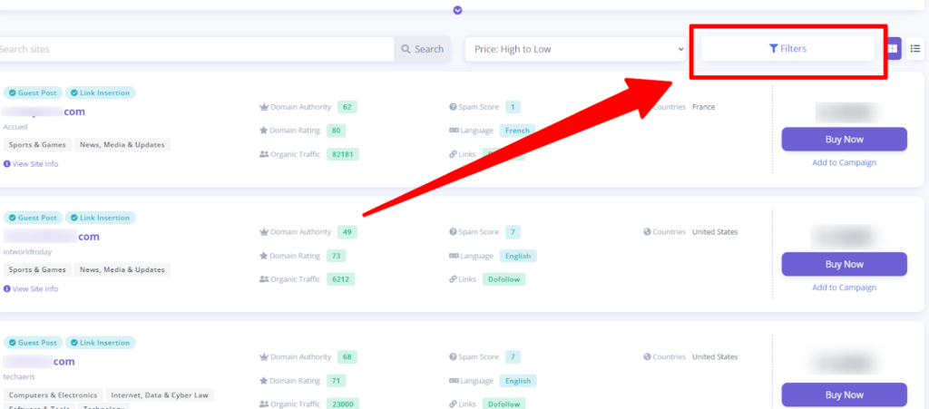Click Domain Authority value 62
Viewport: 929px width, 409px height.
[347, 107]
